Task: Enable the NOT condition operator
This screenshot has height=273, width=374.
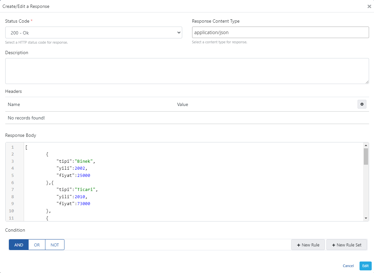Action: click(55, 244)
